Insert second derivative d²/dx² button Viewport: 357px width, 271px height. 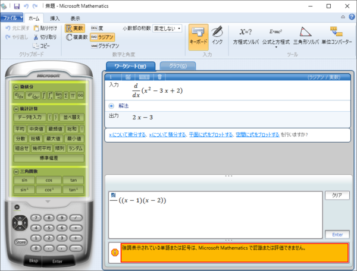(33, 96)
